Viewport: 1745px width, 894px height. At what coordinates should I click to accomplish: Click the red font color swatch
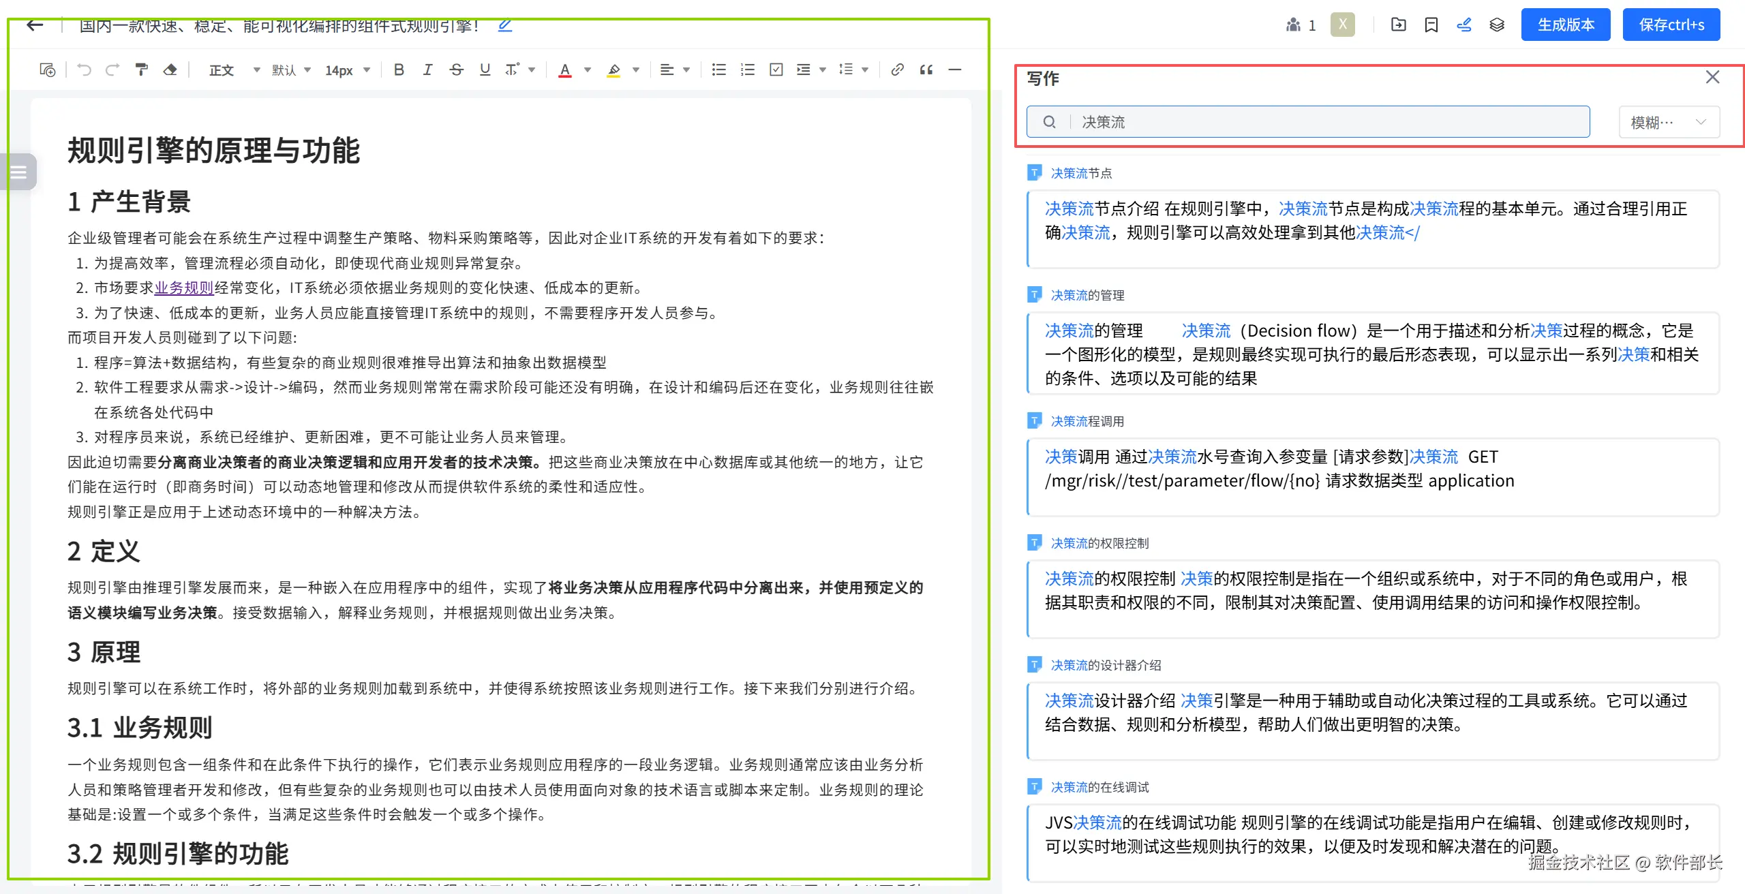[564, 70]
